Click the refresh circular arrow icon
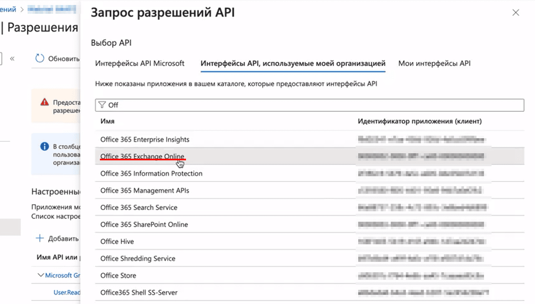This screenshot has width=535, height=304. click(40, 58)
